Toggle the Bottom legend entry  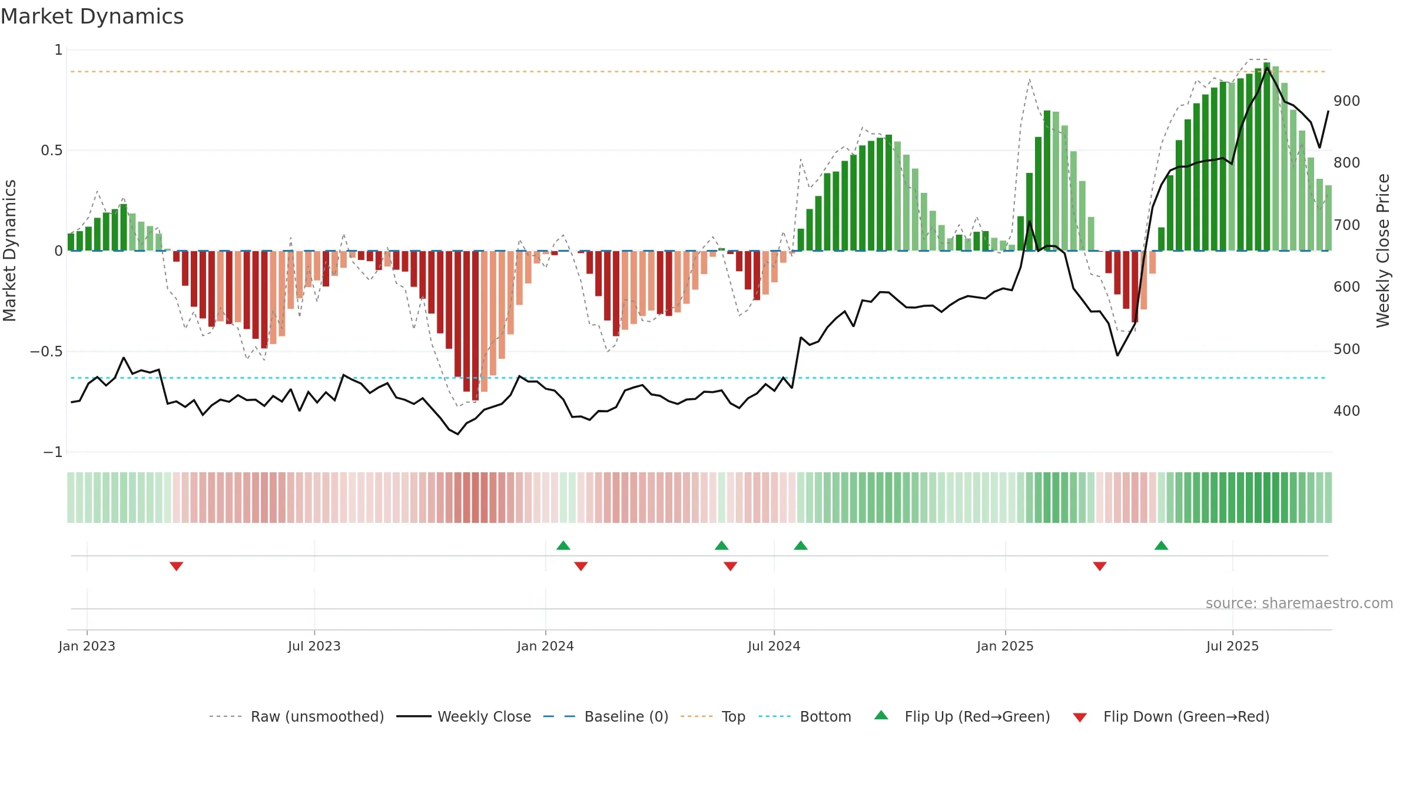[x=804, y=717]
